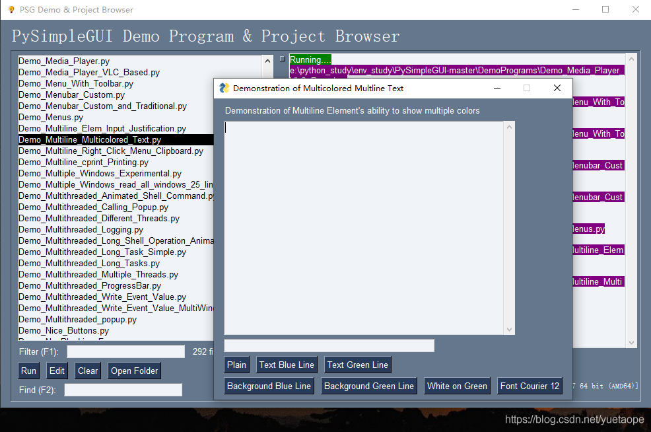Click the Edit button
Viewport: 651px width, 432px height.
(x=57, y=371)
